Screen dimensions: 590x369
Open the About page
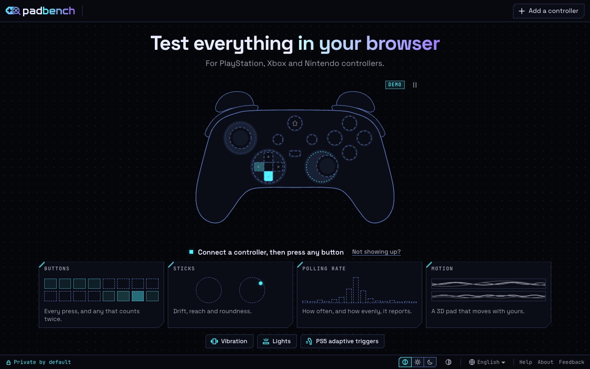click(545, 362)
